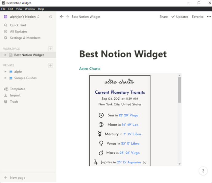Click the purple workspace avatar icon
212x183 pixels.
coord(6,17)
